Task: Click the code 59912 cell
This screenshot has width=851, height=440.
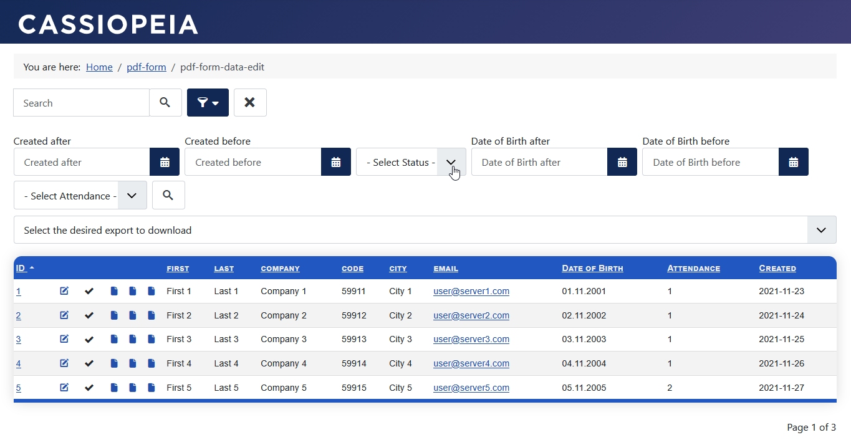Action: [x=353, y=315]
